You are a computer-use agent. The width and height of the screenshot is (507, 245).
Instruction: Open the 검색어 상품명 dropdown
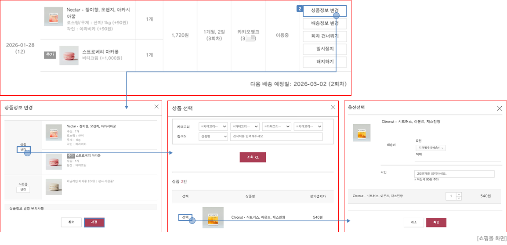pyautogui.click(x=213, y=137)
